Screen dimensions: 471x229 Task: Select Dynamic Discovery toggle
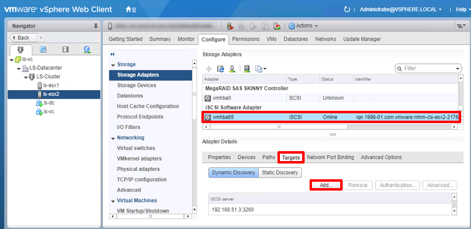(x=234, y=173)
